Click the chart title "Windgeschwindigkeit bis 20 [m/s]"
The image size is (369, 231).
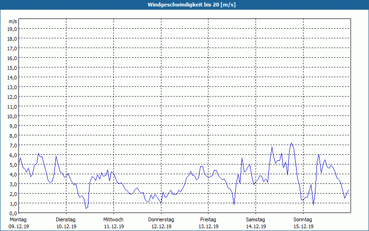click(x=184, y=5)
